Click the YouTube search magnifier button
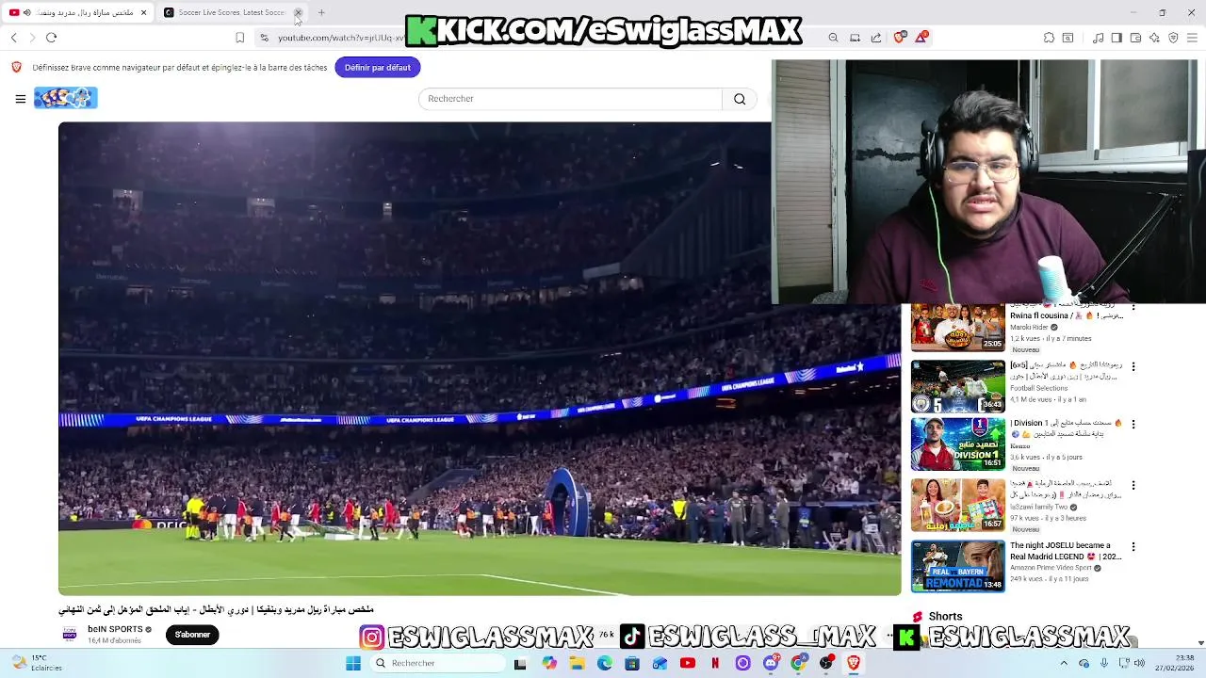 tap(740, 99)
